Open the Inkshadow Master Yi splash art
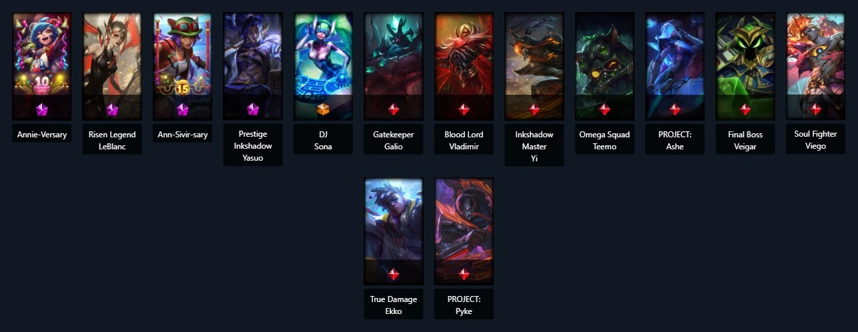The width and height of the screenshot is (858, 332). 534,66
